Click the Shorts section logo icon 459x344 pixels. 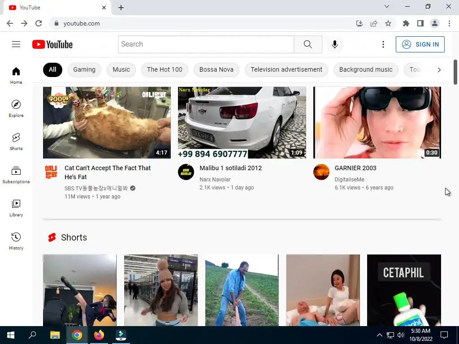pos(52,237)
